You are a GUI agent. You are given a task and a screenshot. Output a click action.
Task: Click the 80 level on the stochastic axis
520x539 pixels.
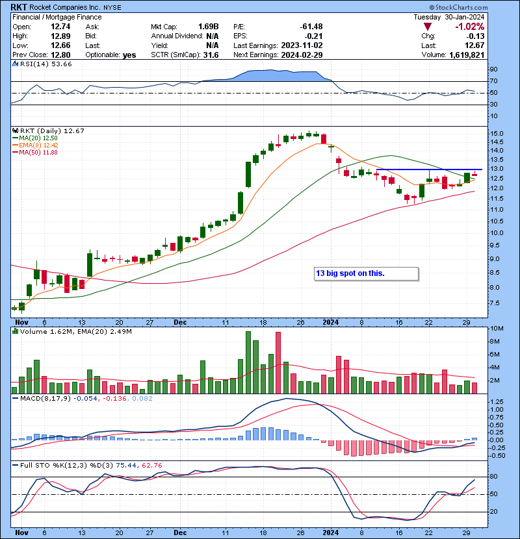(x=494, y=477)
